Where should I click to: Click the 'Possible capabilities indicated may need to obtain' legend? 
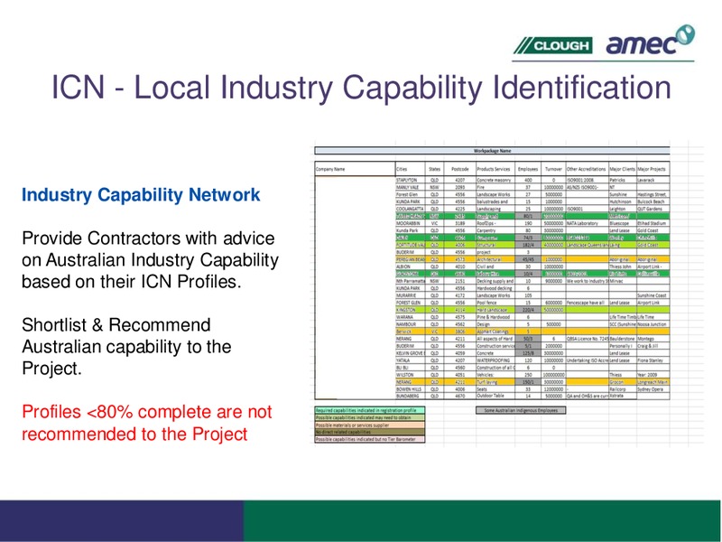[x=370, y=417]
